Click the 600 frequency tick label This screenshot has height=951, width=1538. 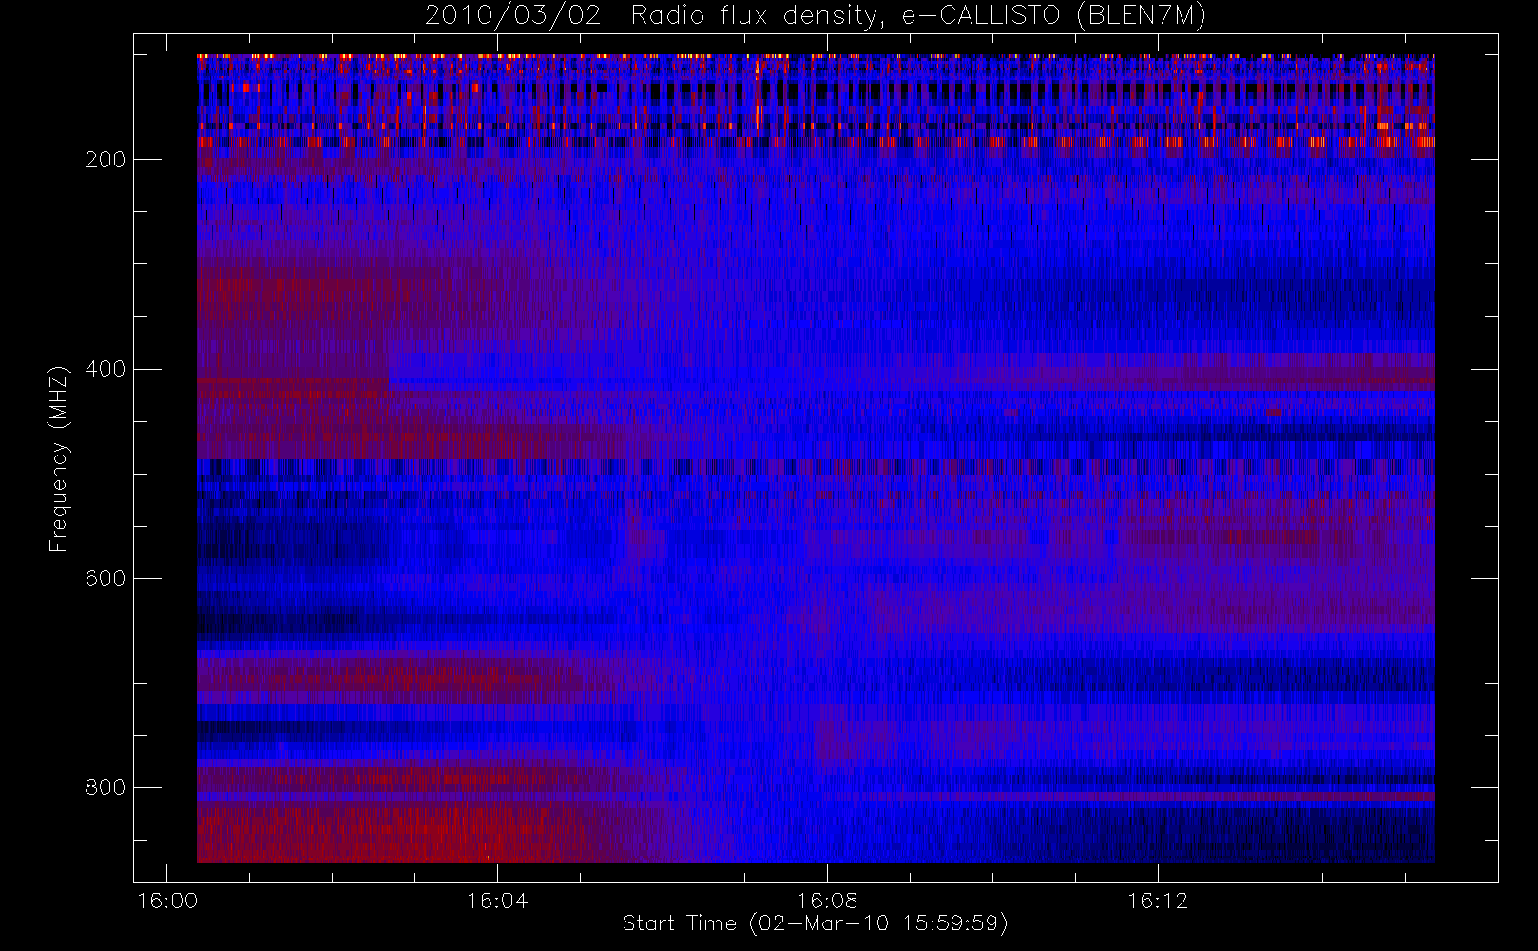(x=105, y=578)
